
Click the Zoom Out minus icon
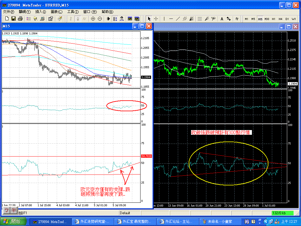(x=100, y=19)
